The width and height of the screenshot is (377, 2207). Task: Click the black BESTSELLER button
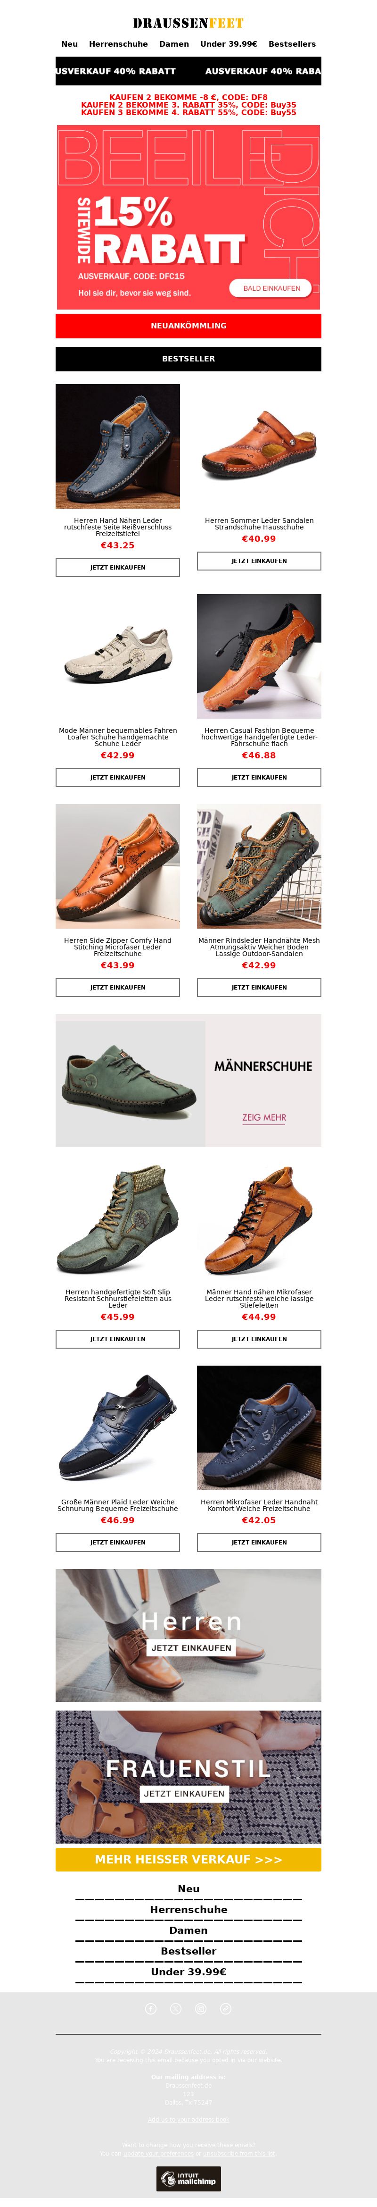point(188,359)
